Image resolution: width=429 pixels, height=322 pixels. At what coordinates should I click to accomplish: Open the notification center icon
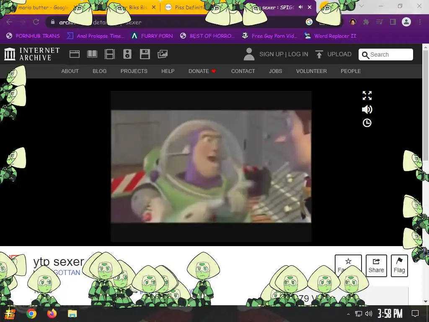[415, 314]
